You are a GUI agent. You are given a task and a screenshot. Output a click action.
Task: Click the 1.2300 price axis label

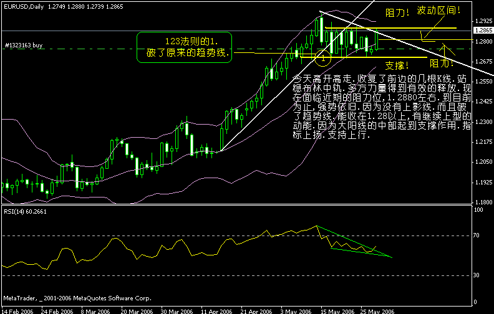click(483, 121)
